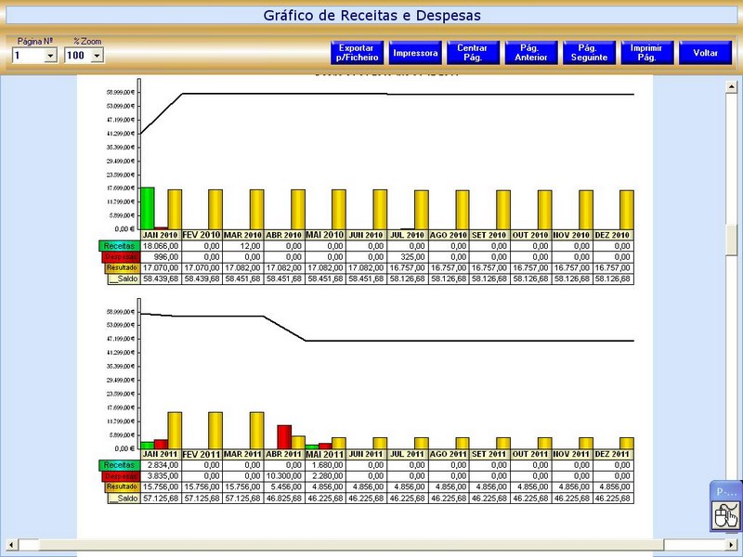Click Imprimir Pág. to print page
This screenshot has width=743, height=557.
pyautogui.click(x=646, y=53)
